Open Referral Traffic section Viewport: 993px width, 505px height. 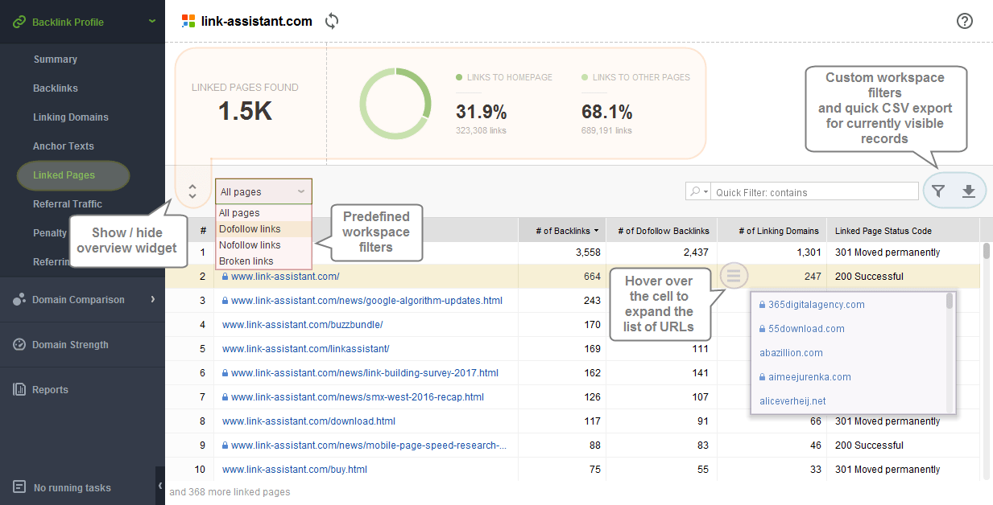pos(68,204)
